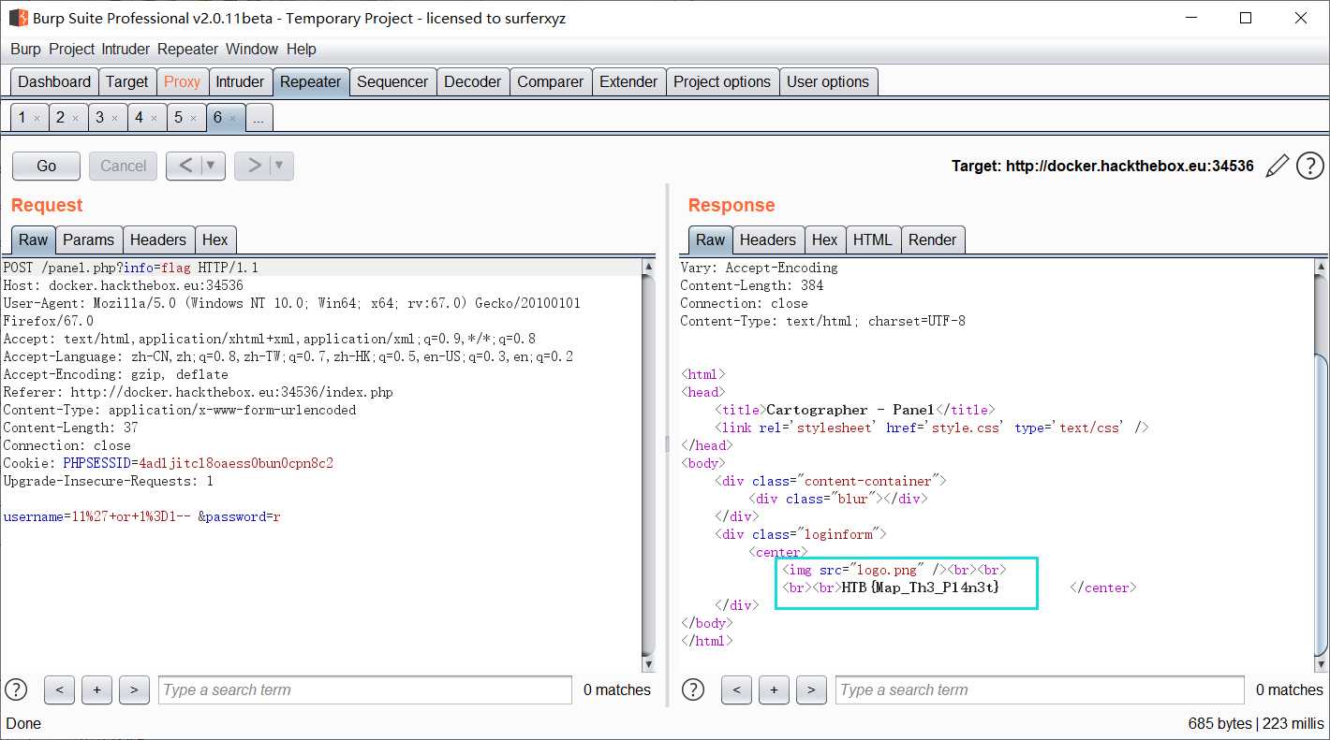Go to previous request search match
1330x740 pixels.
click(59, 689)
